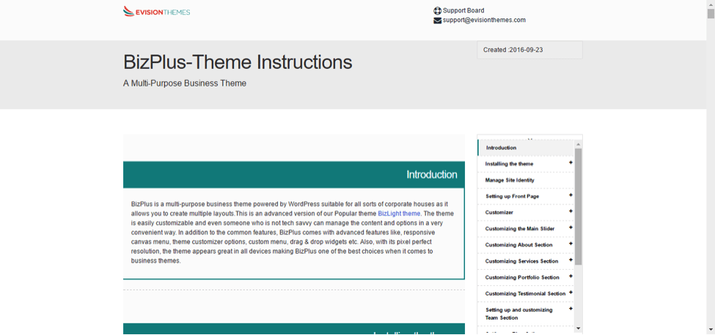Open Customizing About Section
The width and height of the screenshot is (715, 335).
pos(519,245)
